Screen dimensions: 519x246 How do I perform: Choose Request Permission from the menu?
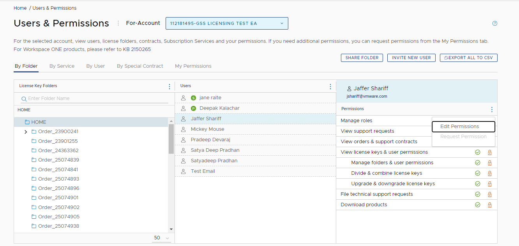click(x=463, y=137)
